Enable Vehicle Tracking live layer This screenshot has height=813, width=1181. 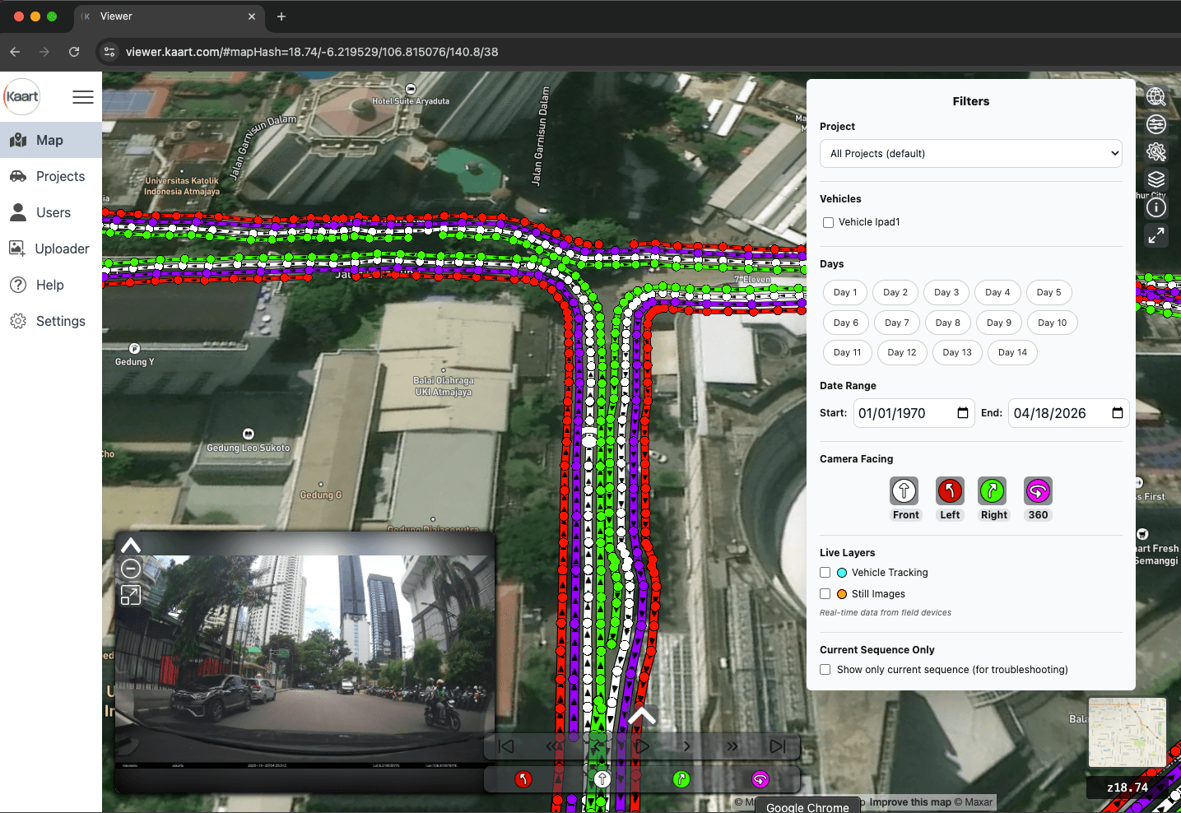(825, 572)
